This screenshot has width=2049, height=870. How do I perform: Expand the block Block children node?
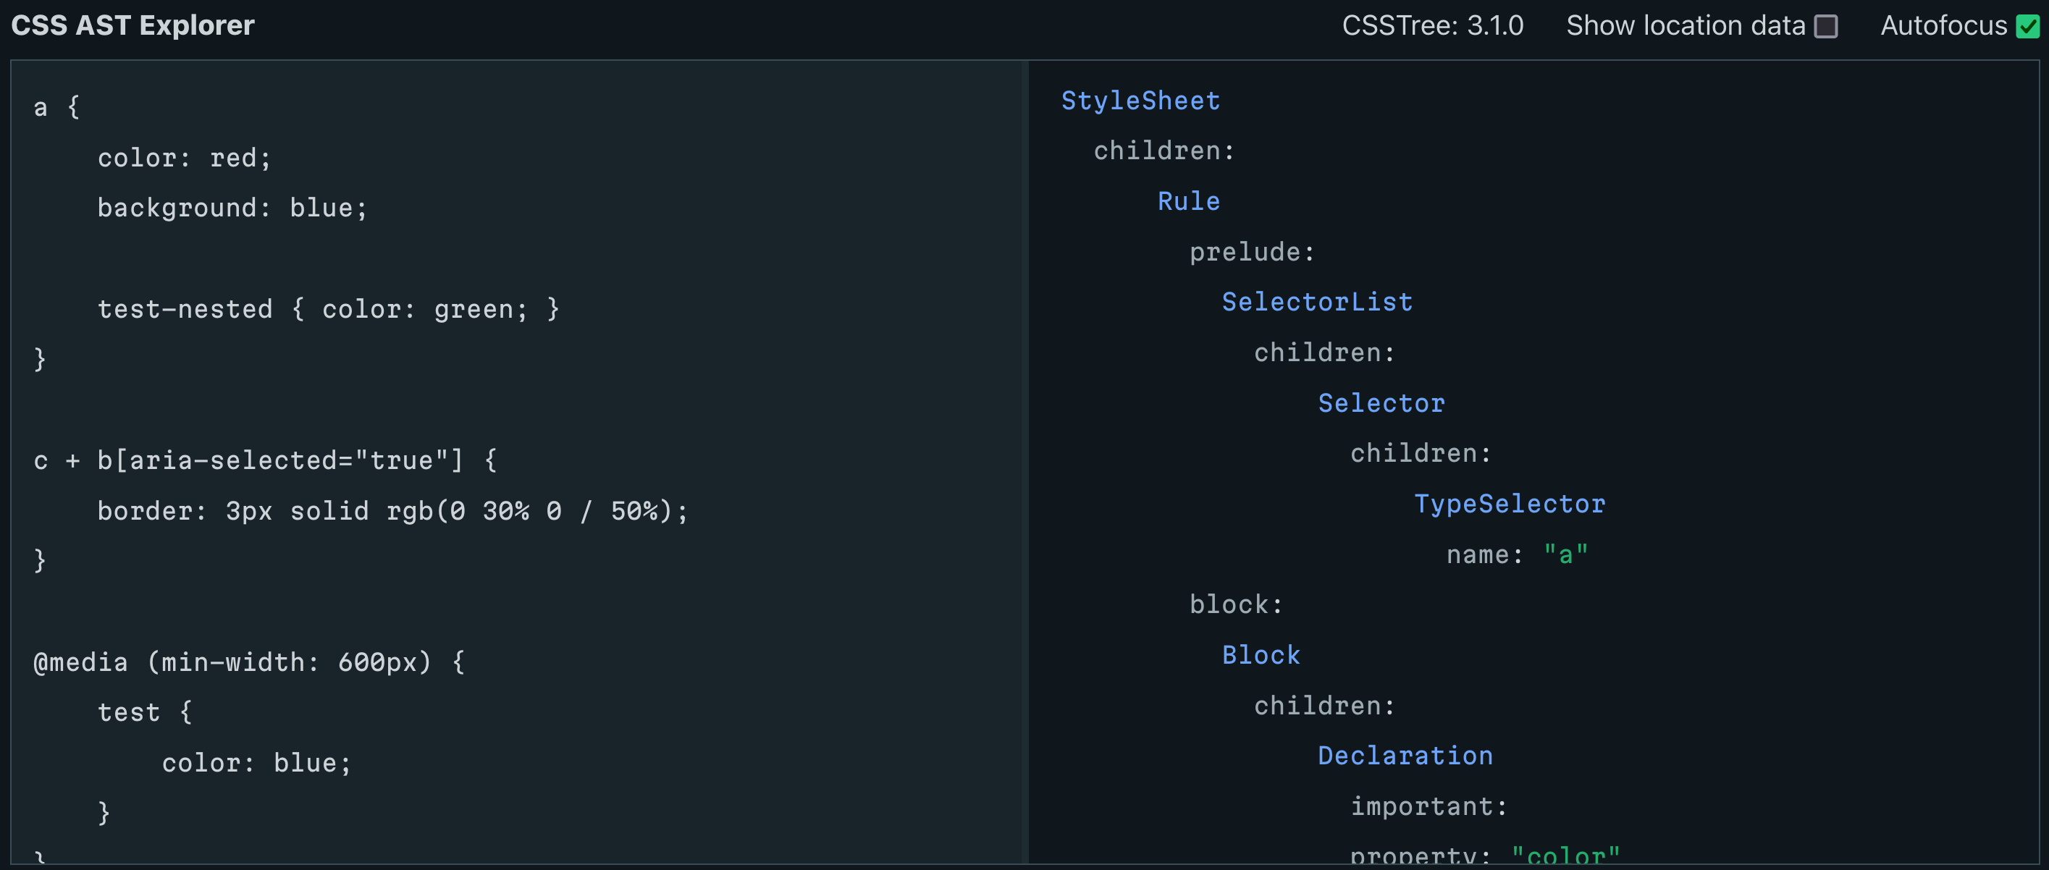click(1320, 706)
